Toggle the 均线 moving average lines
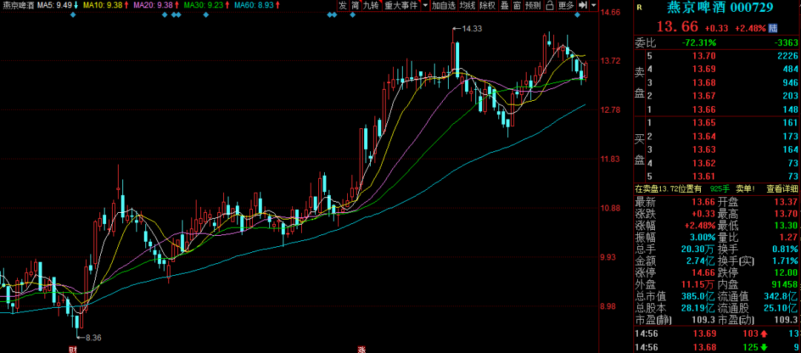 [x=467, y=6]
